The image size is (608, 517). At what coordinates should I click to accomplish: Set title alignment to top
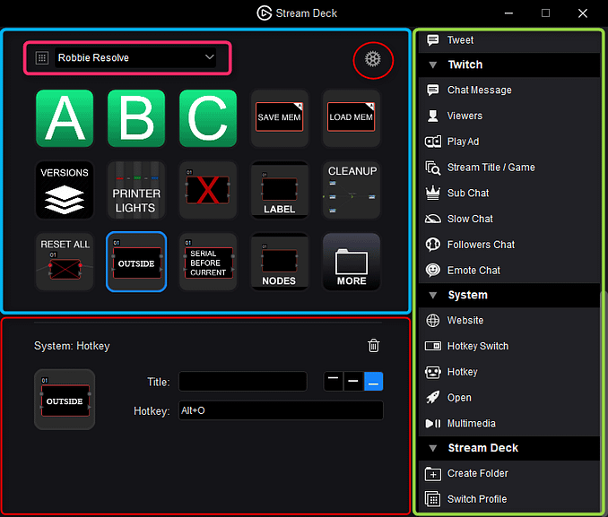(333, 382)
